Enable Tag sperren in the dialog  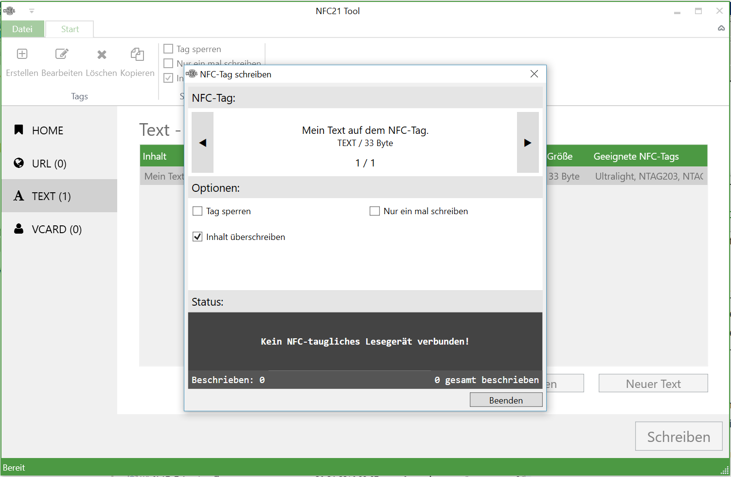(197, 211)
